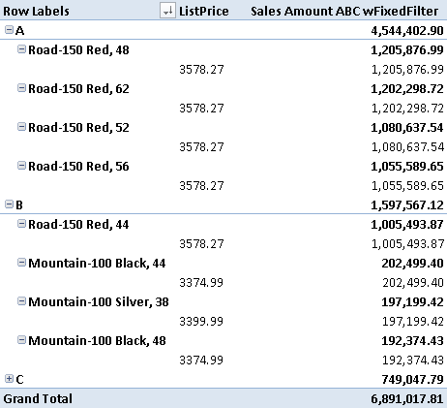447x408 pixels.
Task: Select the Road-150 Red, 44 label
Action: [78, 225]
